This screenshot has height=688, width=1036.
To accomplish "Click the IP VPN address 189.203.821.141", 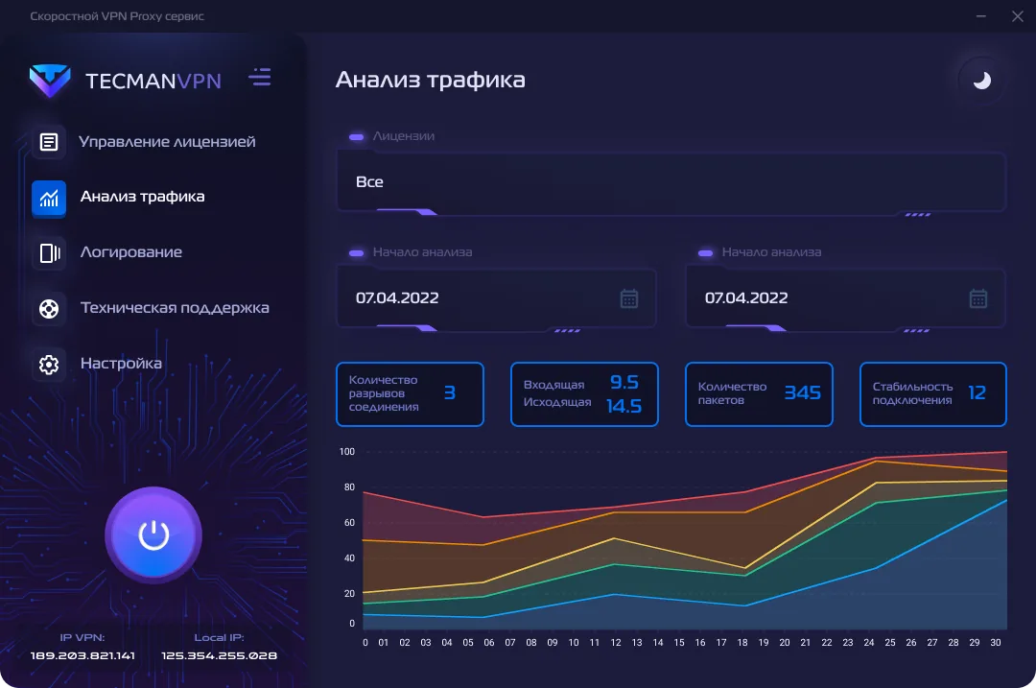I will [82, 655].
